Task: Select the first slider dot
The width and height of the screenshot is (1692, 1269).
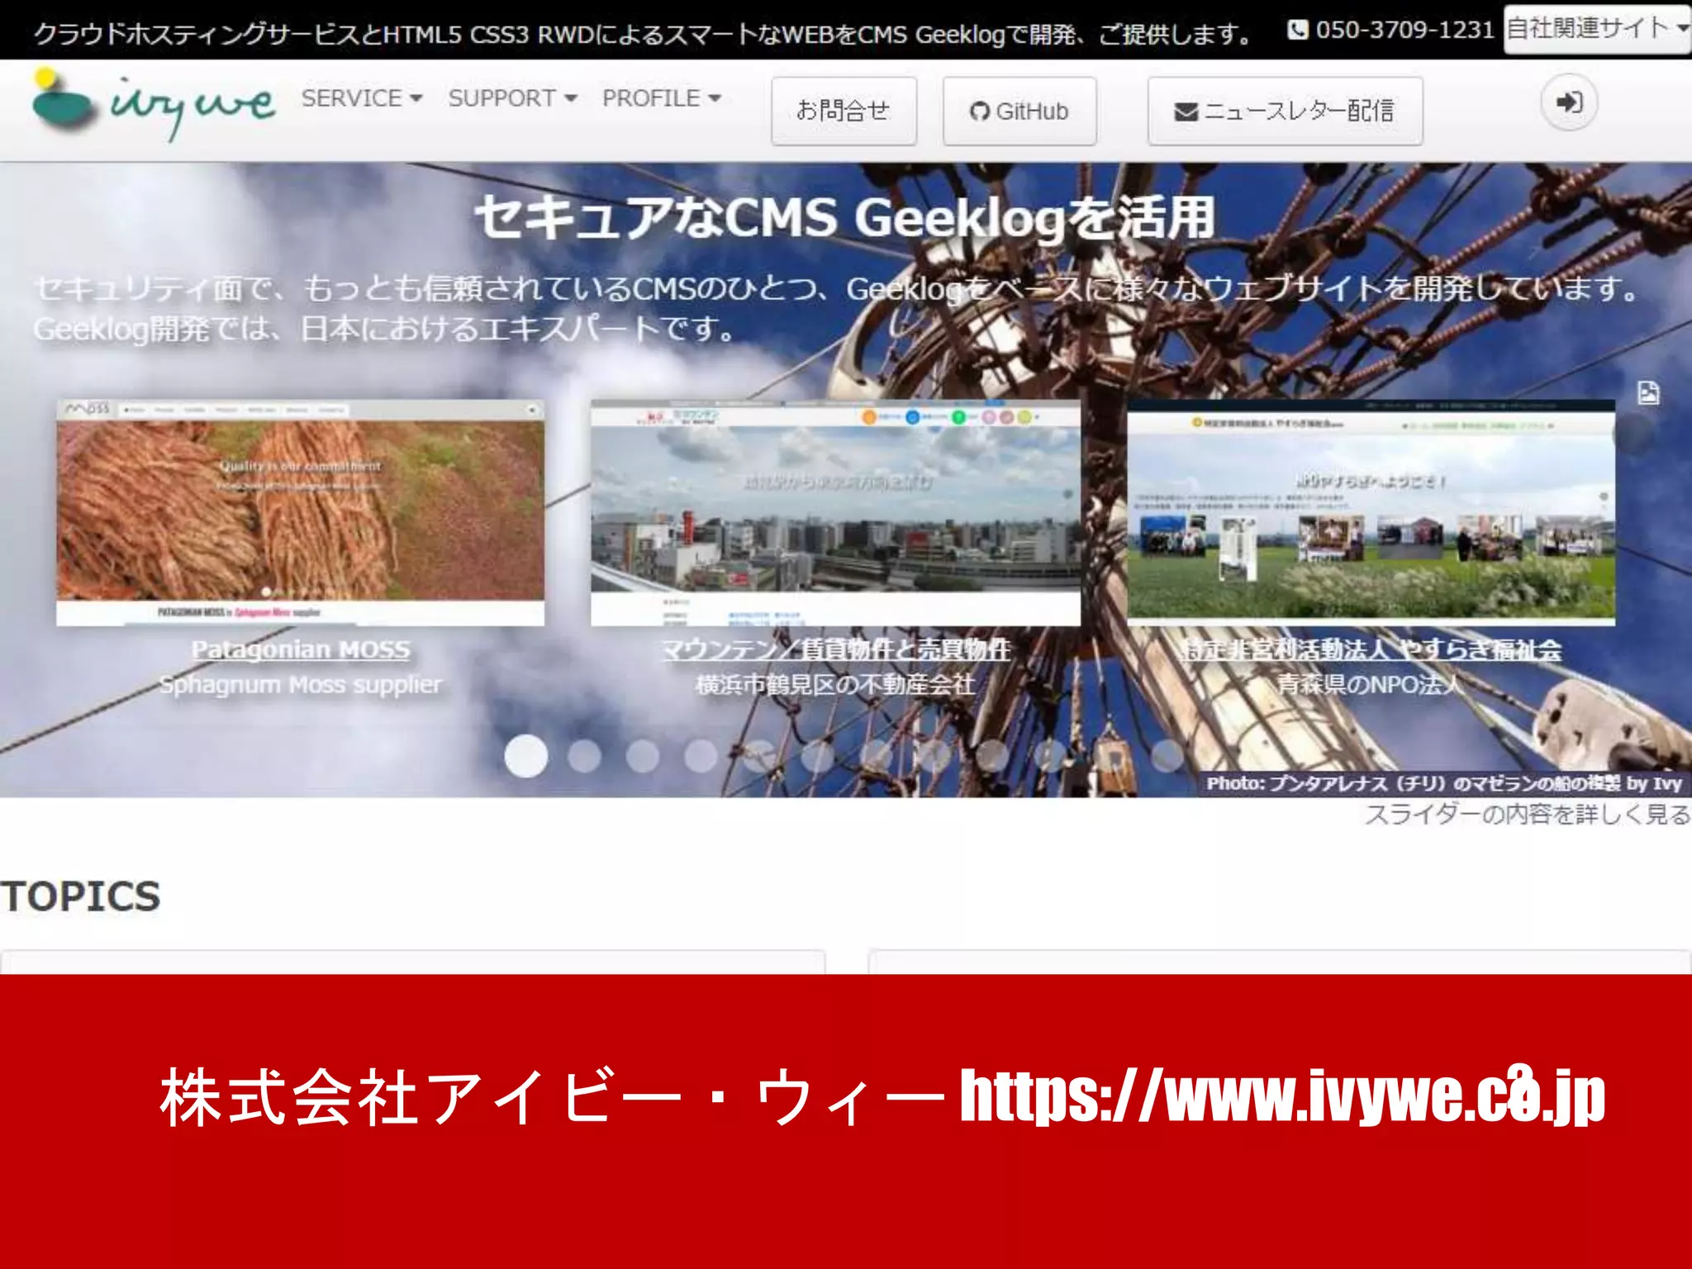Action: tap(525, 755)
